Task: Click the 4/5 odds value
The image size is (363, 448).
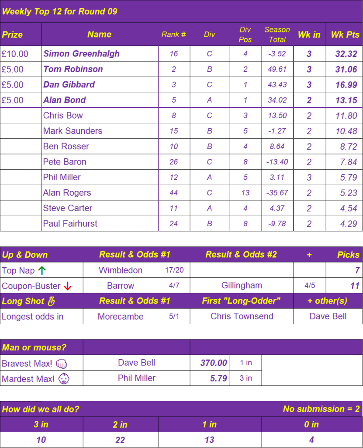Action: (x=310, y=285)
